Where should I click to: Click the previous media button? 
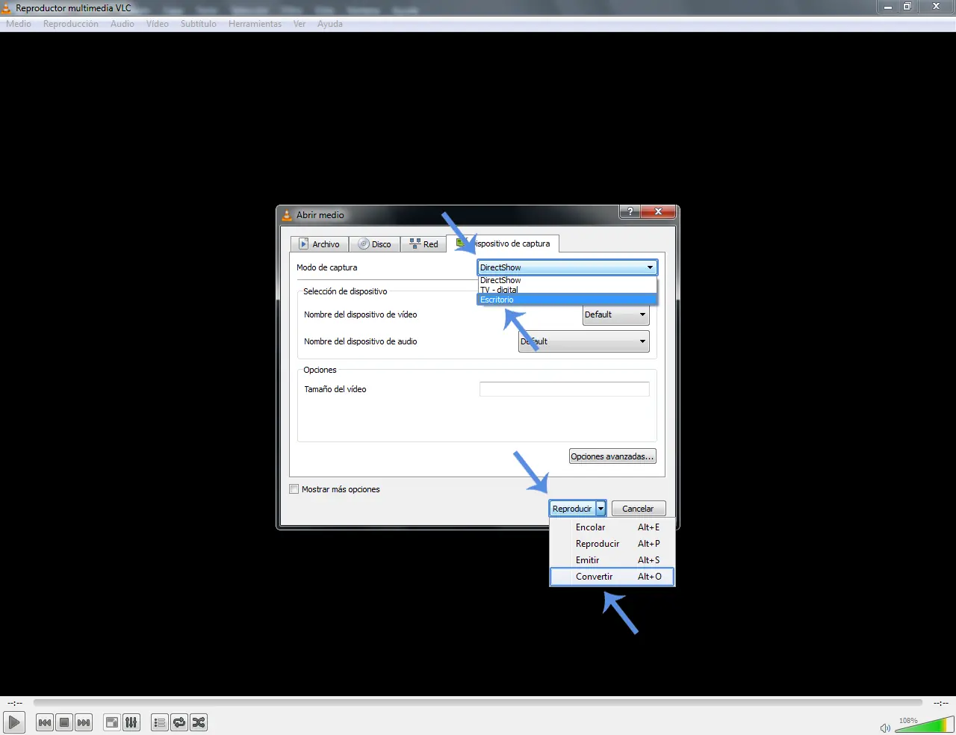click(45, 722)
